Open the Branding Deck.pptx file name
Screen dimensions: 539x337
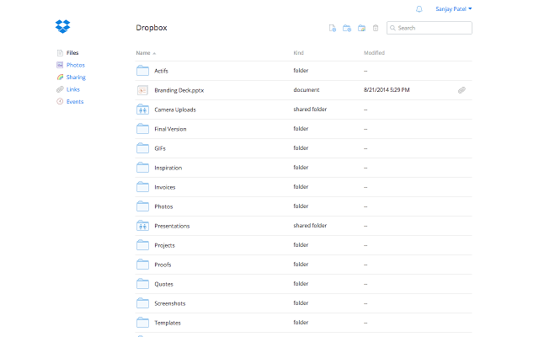pyautogui.click(x=179, y=90)
